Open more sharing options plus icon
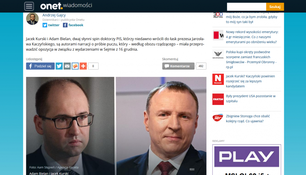The image size is (306, 175). [x=83, y=66]
